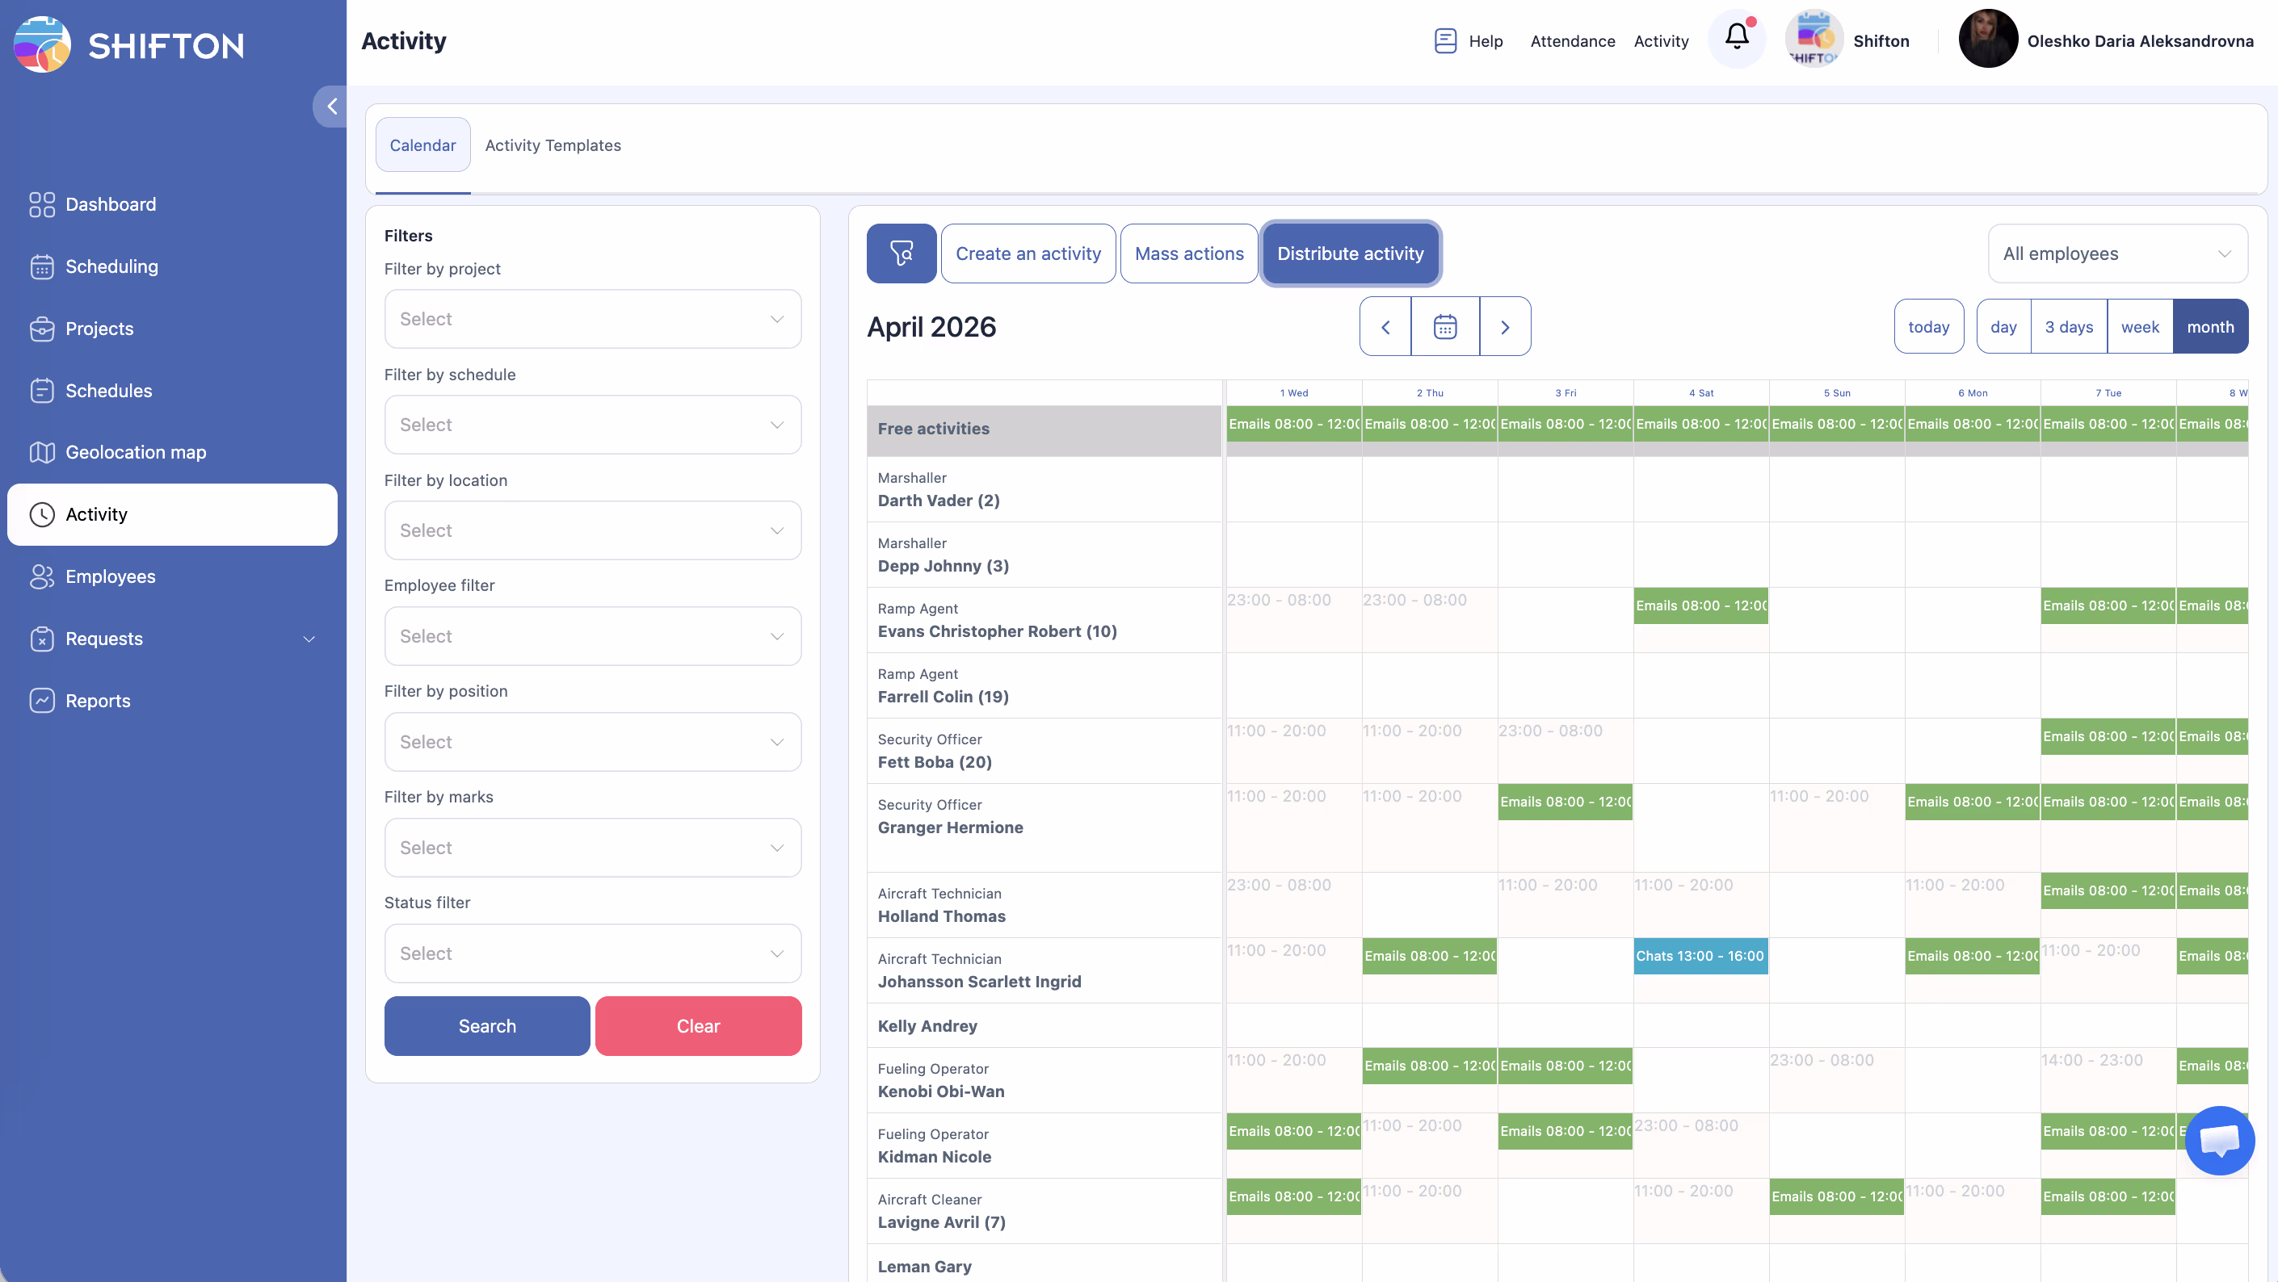Go to next month arrow
The height and width of the screenshot is (1282, 2278).
1505,327
